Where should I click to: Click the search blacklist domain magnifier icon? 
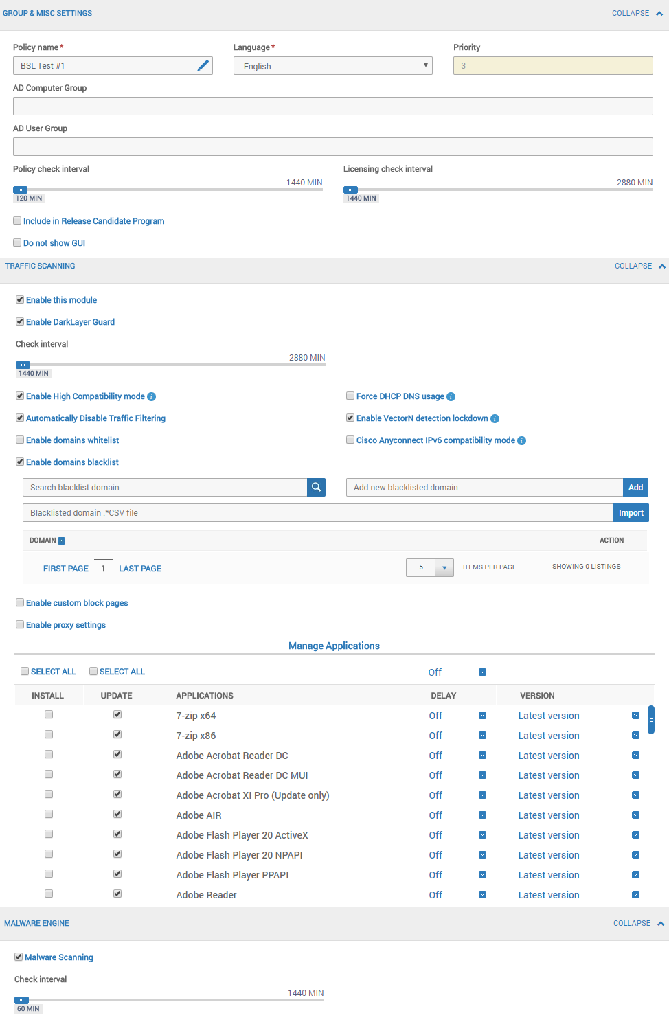(x=316, y=487)
